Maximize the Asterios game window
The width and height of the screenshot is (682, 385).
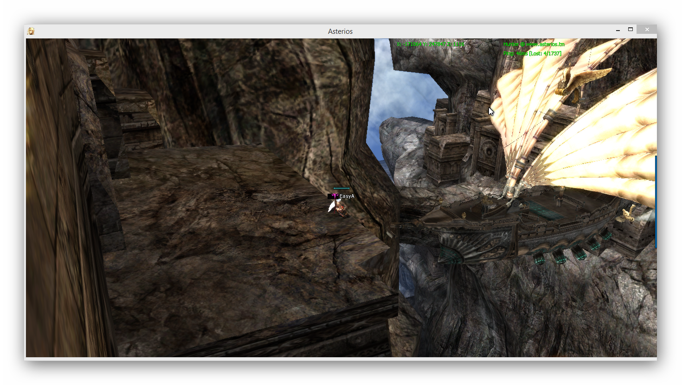[x=630, y=30]
